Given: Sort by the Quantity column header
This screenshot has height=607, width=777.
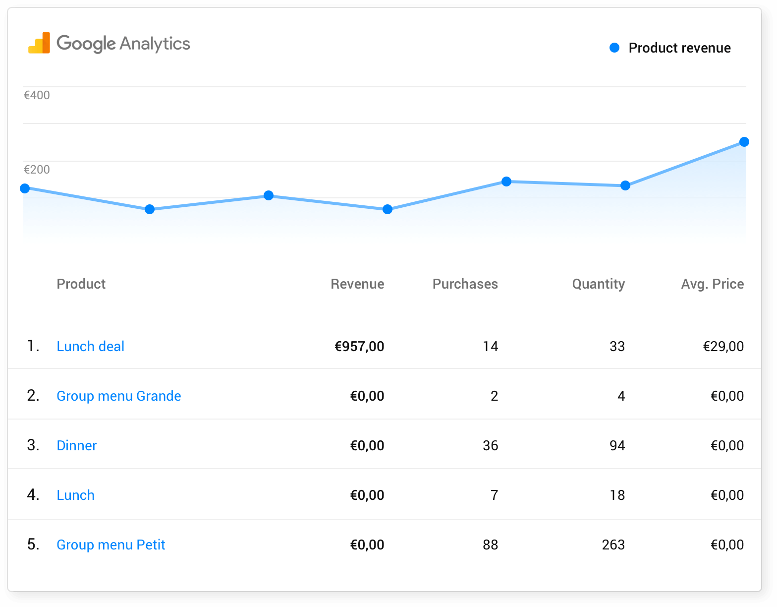Looking at the screenshot, I should [x=599, y=284].
